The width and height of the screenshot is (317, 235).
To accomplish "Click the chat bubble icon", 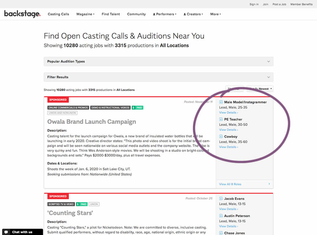I will click(6, 232).
